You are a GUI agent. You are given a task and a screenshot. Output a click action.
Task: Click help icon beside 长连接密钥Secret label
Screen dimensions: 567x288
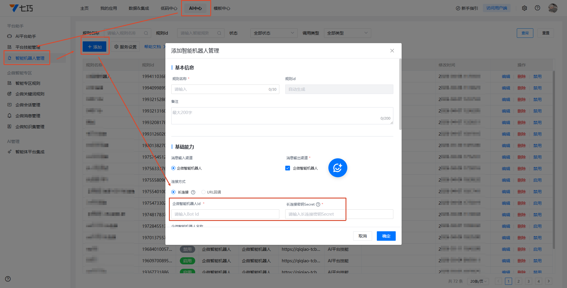click(318, 204)
